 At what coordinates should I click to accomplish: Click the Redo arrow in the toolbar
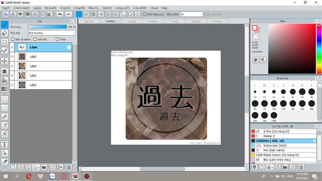(68, 14)
